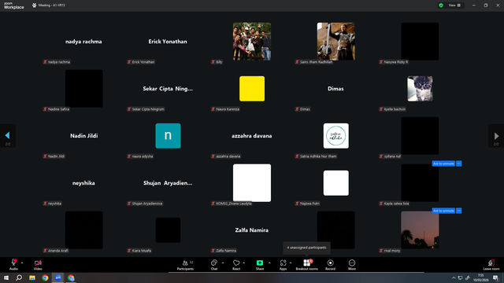Screen dimensions: 504x283
Task: Start Share screen
Action: 260,265
